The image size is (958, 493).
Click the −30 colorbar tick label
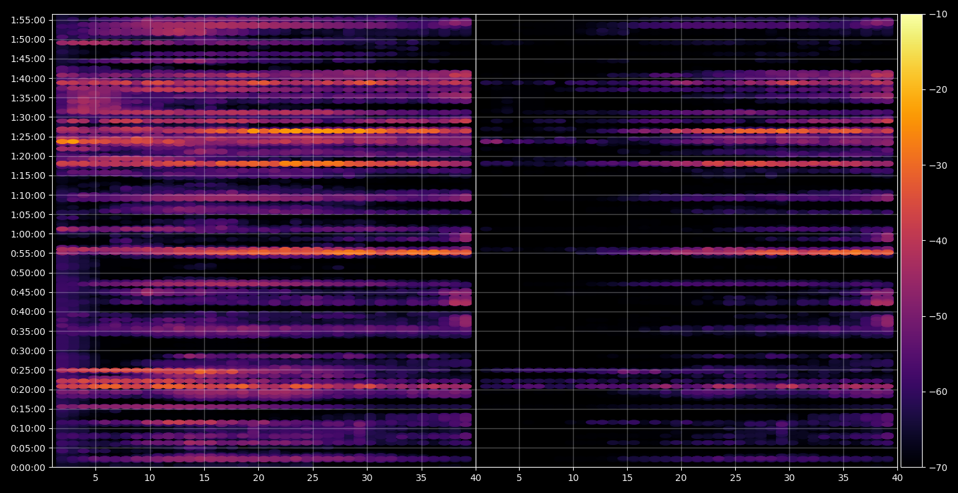tap(937, 165)
